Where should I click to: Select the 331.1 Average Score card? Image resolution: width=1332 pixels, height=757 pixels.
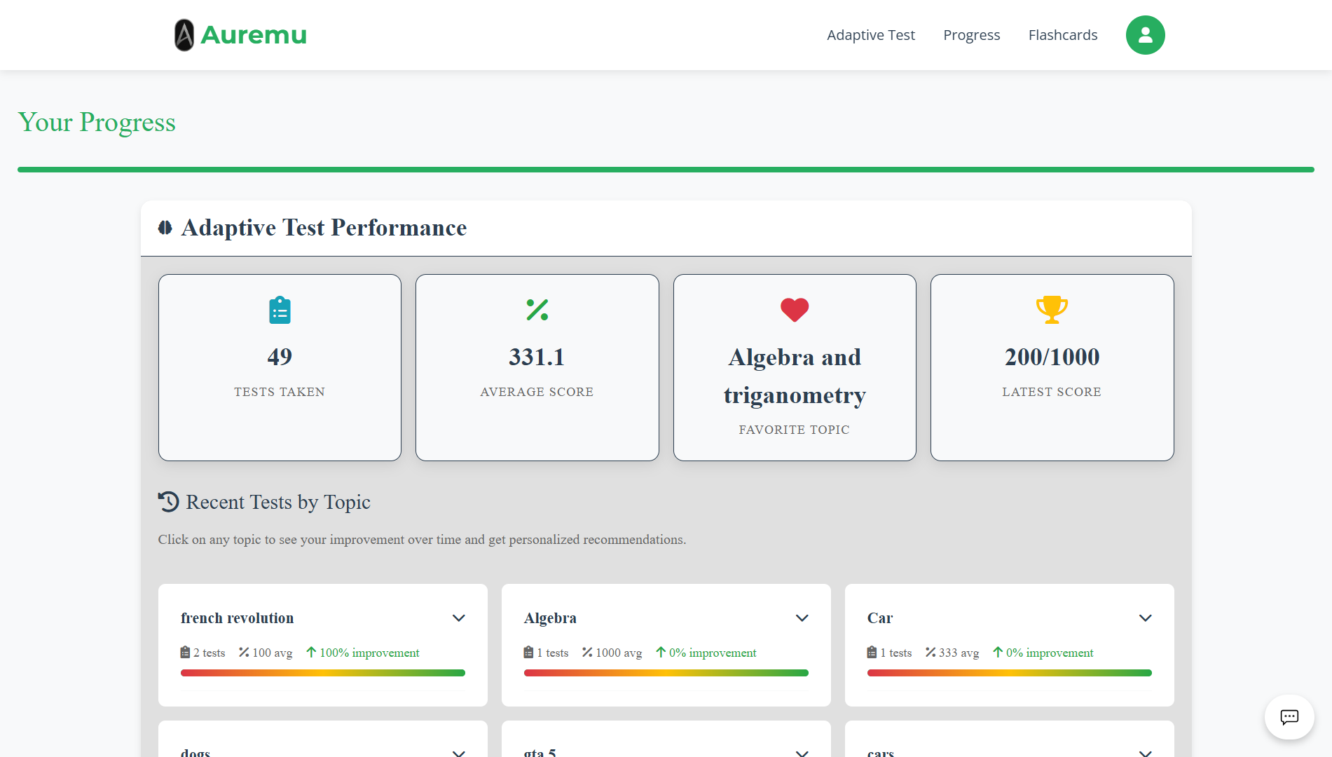(537, 367)
